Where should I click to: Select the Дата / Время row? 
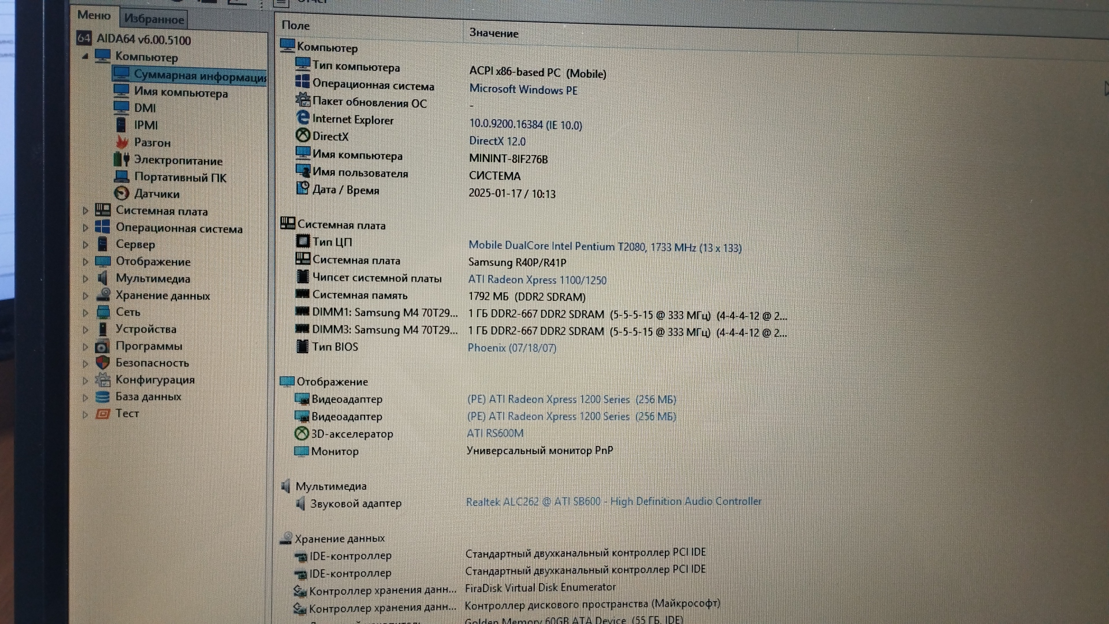(426, 191)
